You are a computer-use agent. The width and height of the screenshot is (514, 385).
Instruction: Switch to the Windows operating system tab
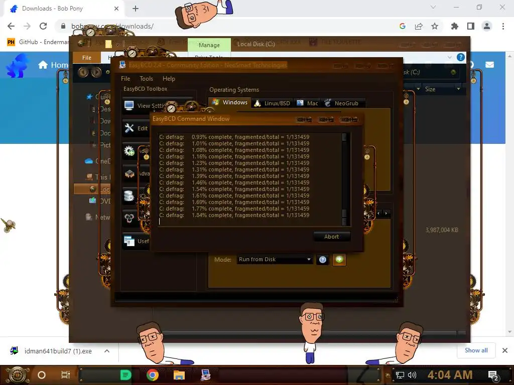tap(230, 102)
